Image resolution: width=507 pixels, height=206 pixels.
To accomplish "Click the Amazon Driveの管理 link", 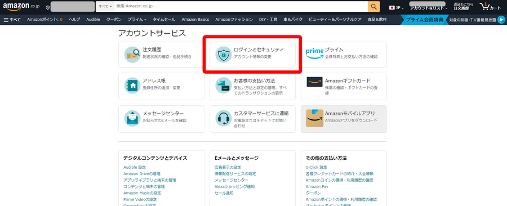I will (141, 174).
